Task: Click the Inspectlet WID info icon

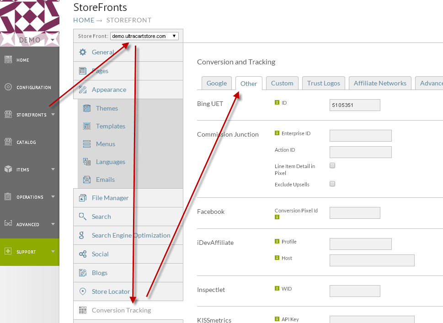Action: coord(277,288)
